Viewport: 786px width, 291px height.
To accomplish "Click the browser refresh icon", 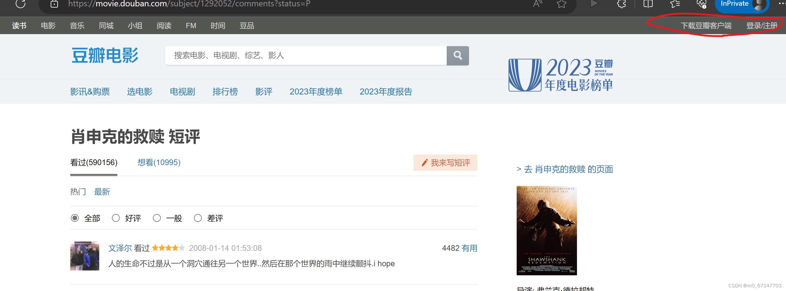I will point(21,4).
